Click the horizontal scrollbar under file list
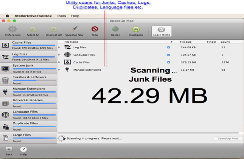This screenshot has width=244, height=159. pos(148,133)
